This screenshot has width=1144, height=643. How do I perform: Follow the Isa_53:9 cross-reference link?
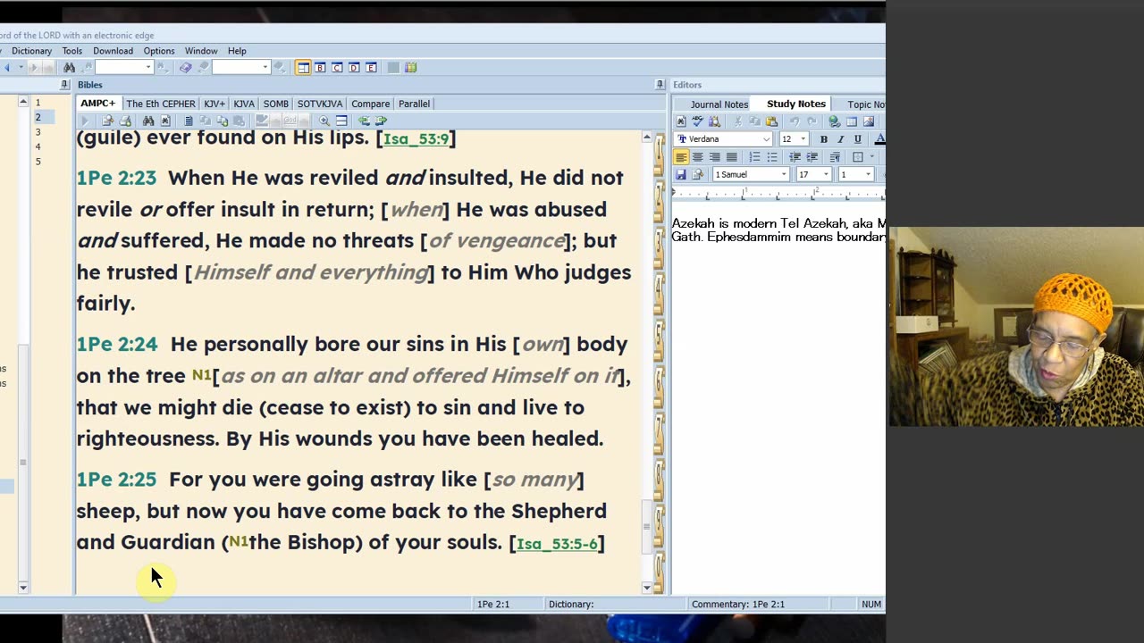tap(416, 139)
